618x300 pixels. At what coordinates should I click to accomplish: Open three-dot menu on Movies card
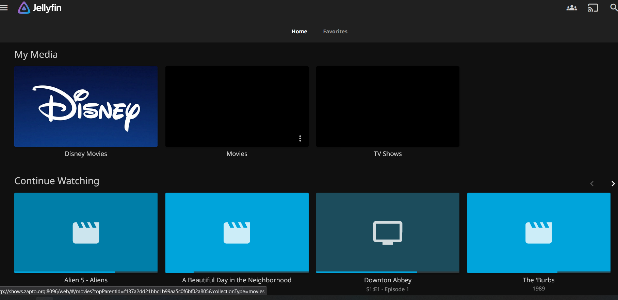pos(300,138)
